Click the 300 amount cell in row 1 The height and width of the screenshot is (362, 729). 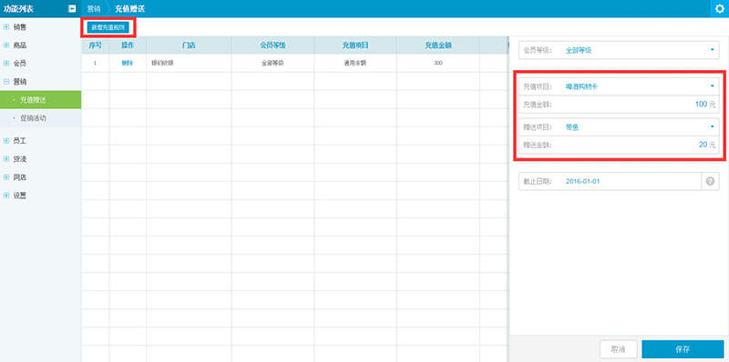[x=438, y=63]
